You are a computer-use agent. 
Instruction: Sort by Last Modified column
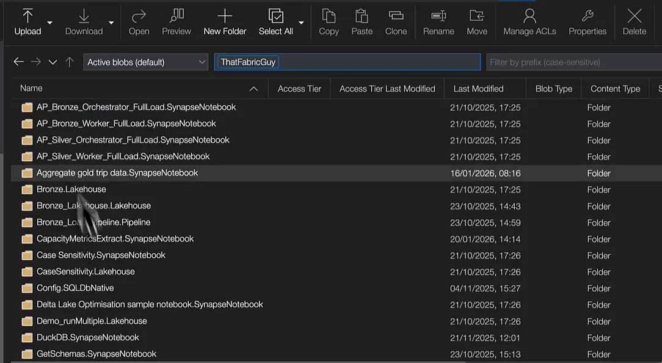point(478,89)
